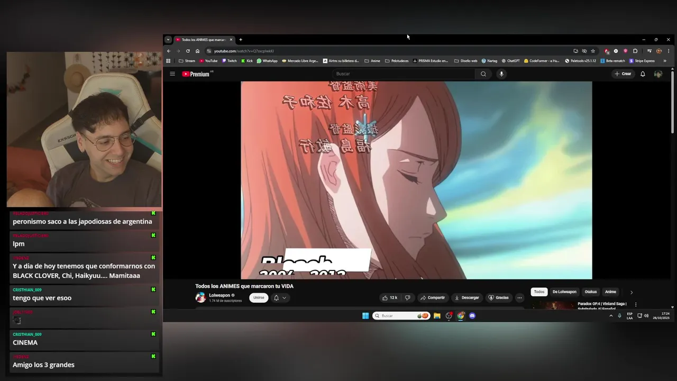Open the Twitch bookmark
Image resolution: width=677 pixels, height=381 pixels.
point(229,61)
